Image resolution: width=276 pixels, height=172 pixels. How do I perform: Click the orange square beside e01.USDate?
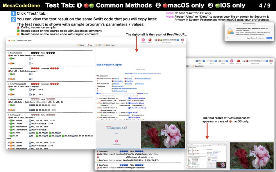(x=11, y=143)
